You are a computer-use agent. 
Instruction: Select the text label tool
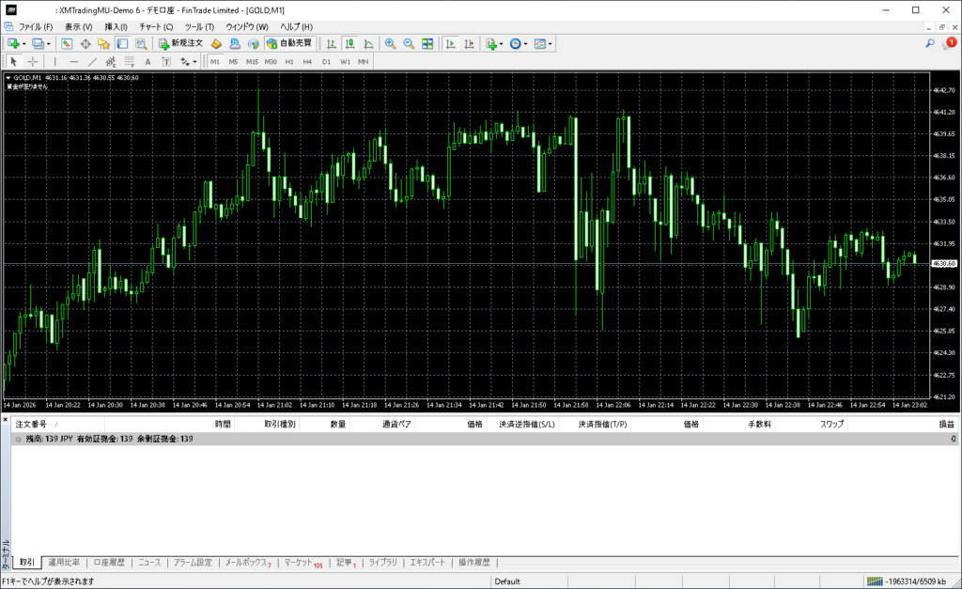tap(147, 62)
